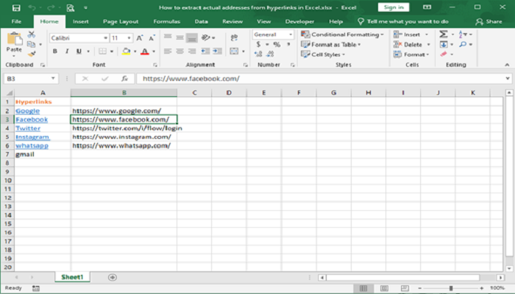Copy the selected cell
The image size is (515, 294).
[x=31, y=44]
